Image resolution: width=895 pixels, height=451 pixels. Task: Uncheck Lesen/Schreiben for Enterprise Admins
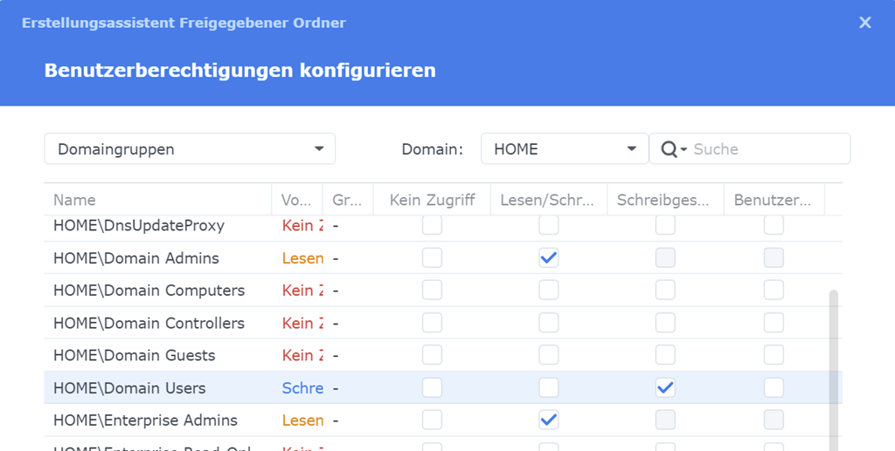point(549,420)
